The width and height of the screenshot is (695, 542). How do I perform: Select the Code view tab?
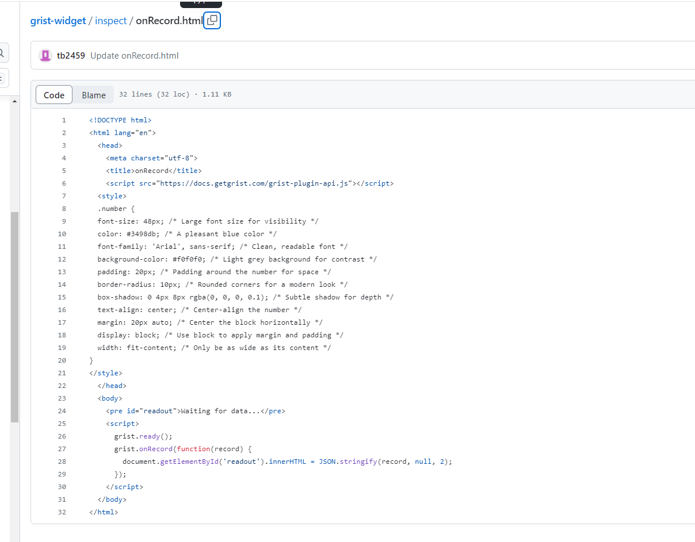[54, 95]
